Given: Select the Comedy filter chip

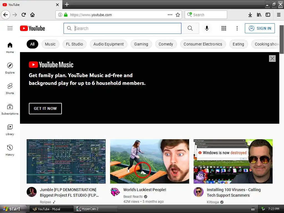Looking at the screenshot, I should [166, 44].
